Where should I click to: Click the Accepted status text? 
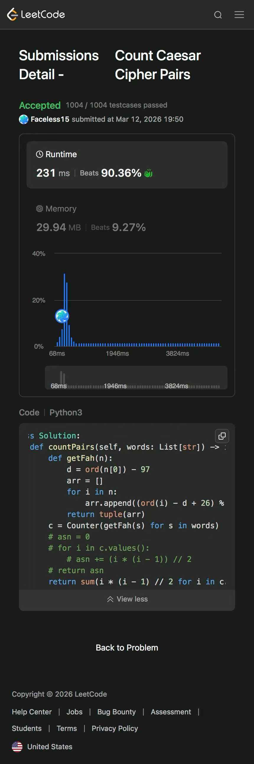pos(40,105)
